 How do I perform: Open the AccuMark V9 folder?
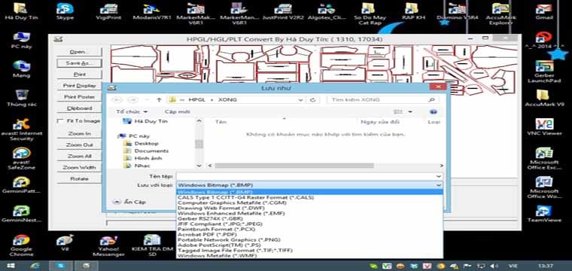tap(544, 98)
